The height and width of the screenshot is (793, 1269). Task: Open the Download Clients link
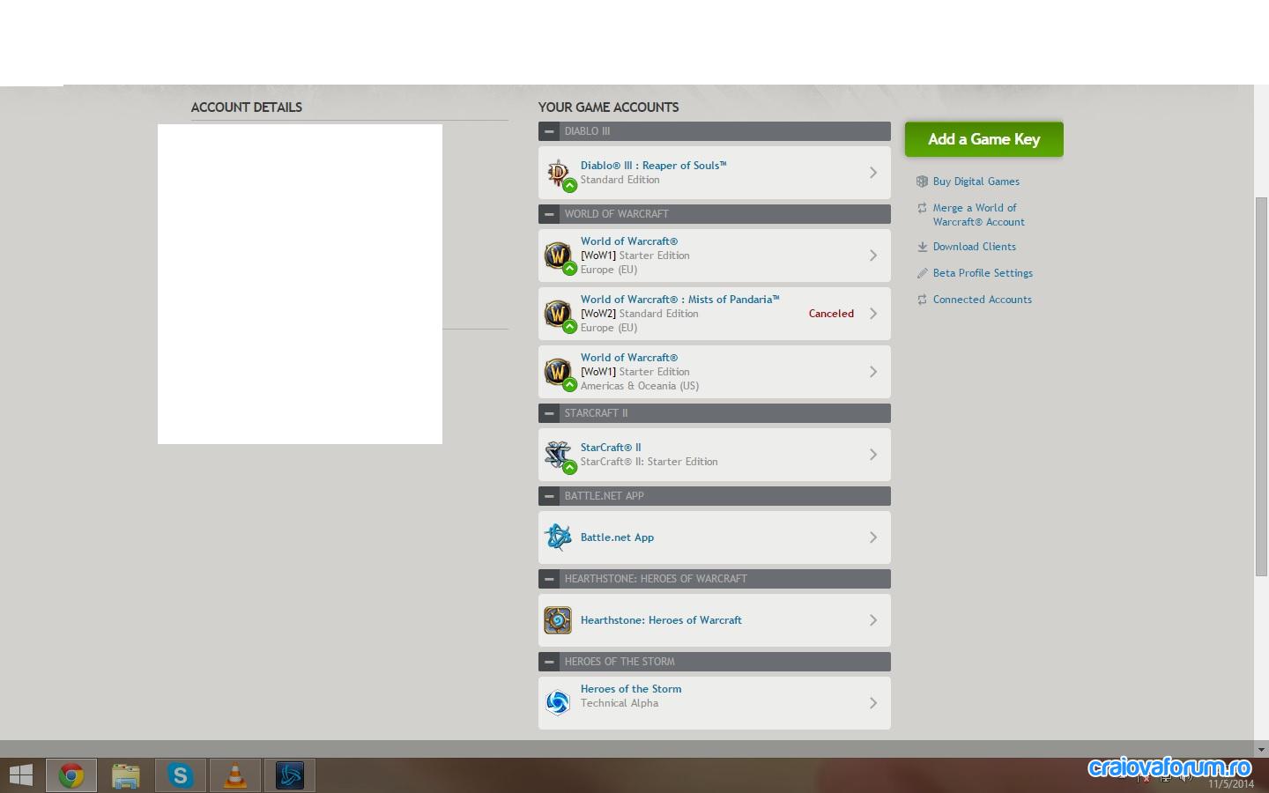[975, 247]
